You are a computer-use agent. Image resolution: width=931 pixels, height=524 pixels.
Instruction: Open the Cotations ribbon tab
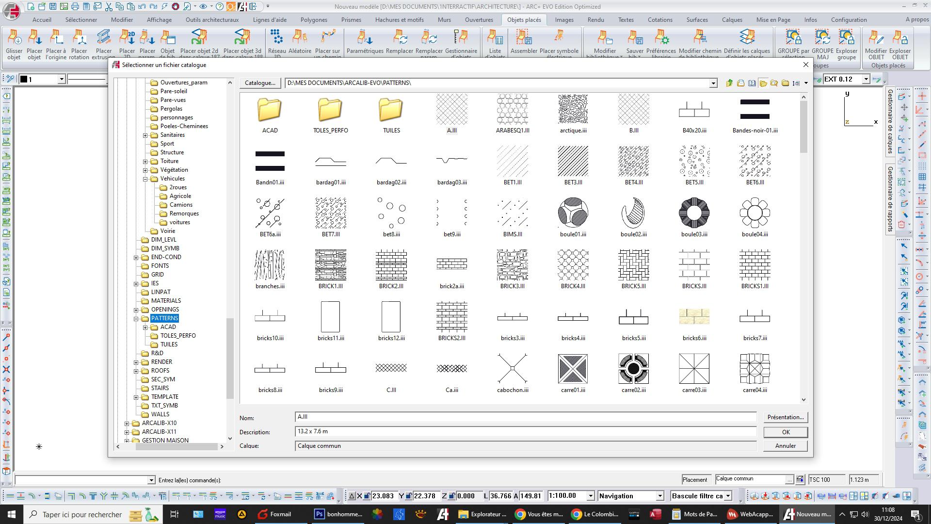point(659,20)
